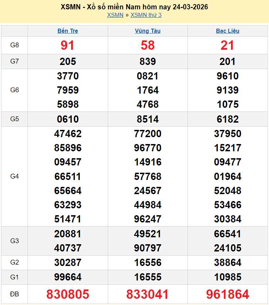Click the G2 result 38864

click(228, 263)
